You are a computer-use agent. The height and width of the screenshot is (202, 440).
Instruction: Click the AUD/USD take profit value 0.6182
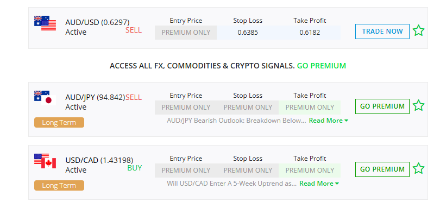pos(310,33)
